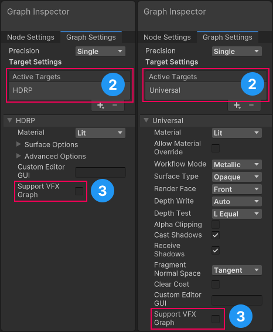Open Surface Type Opaque dropdown
The image size is (273, 332).
pos(237,177)
